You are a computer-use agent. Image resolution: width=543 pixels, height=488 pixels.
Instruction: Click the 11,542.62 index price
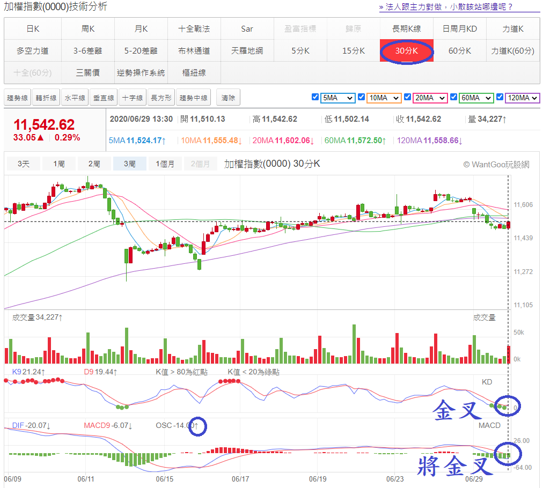[x=44, y=124]
